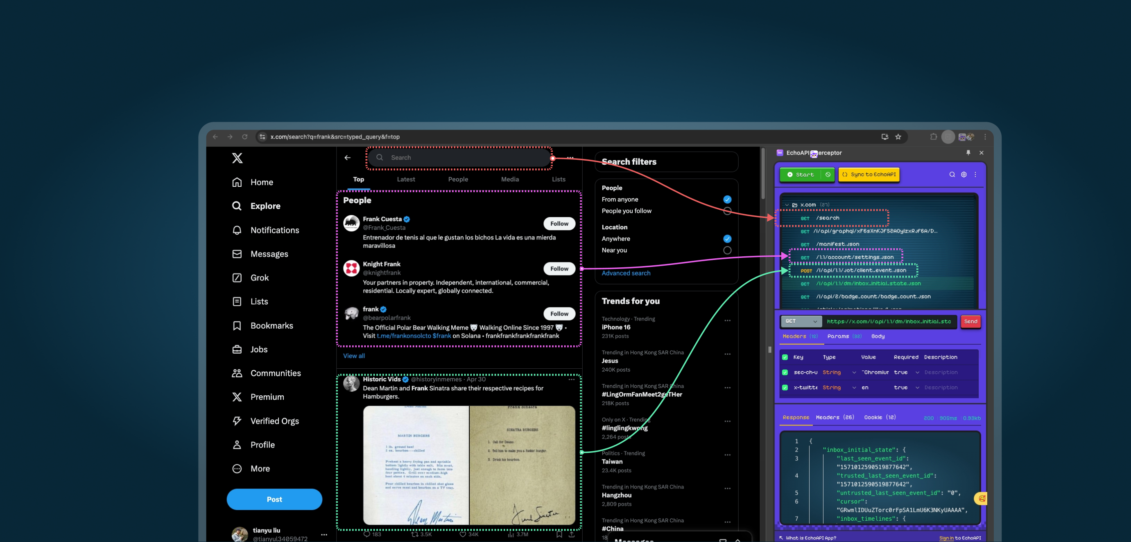
Task: Open required dropdown for x-twitte row
Action: [x=917, y=387]
